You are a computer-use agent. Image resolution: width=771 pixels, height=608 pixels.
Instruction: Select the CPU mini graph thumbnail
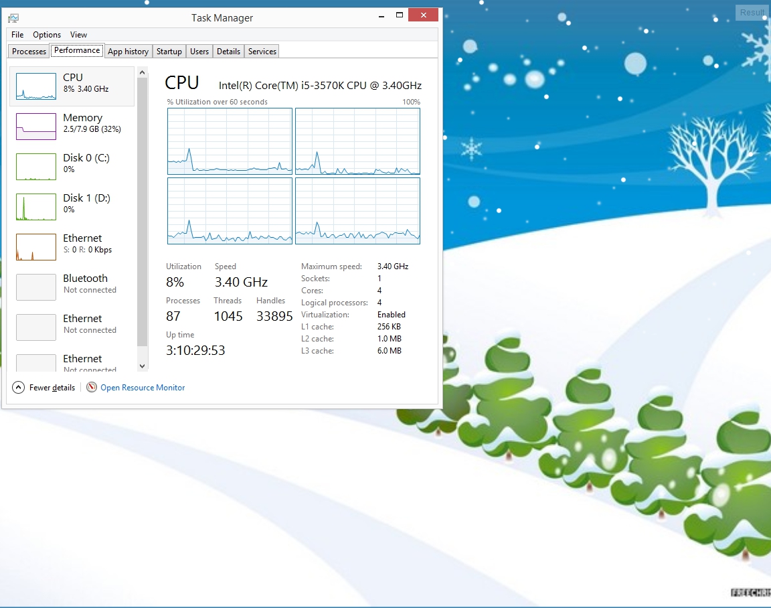tap(36, 86)
